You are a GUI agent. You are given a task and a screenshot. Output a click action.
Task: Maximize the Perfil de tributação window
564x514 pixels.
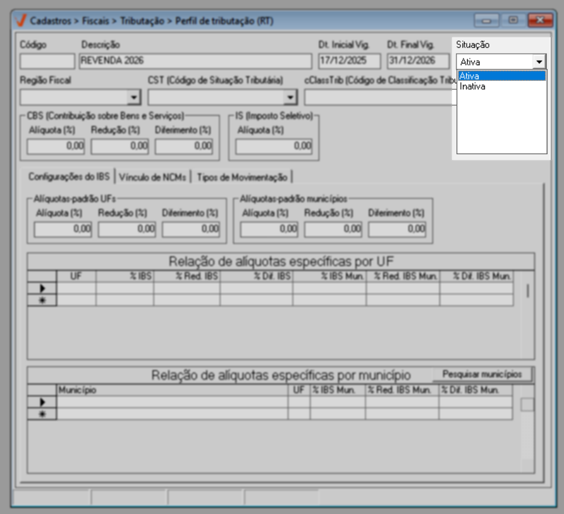coord(513,20)
